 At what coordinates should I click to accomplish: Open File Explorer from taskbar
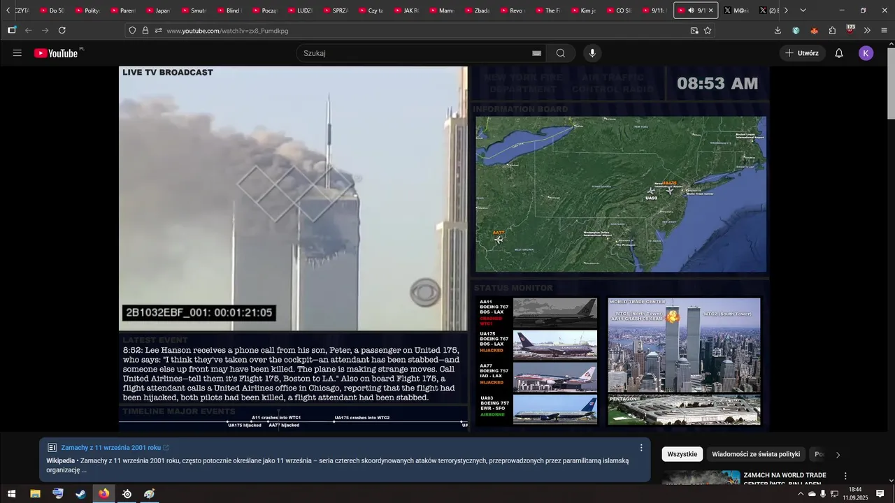point(35,494)
